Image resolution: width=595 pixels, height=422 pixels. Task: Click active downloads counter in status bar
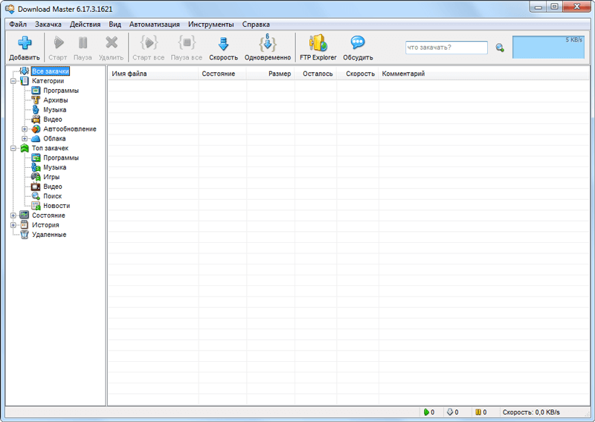click(x=429, y=412)
